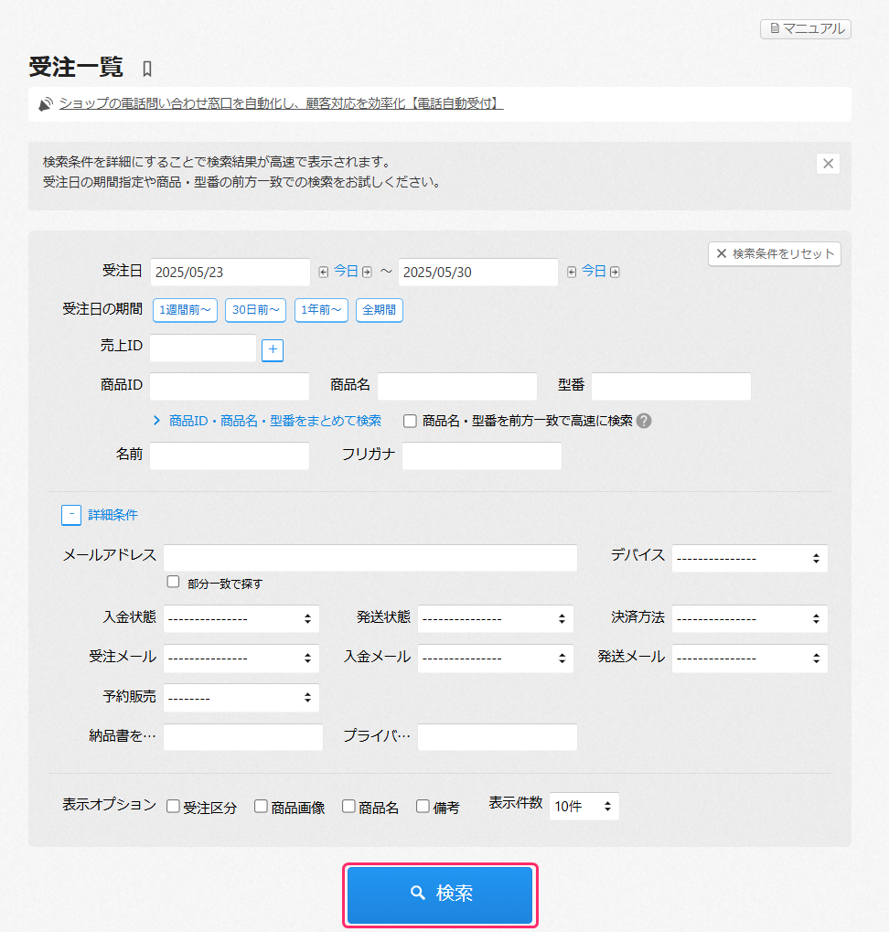Check the 部分一致で探す checkbox

pos(173,582)
